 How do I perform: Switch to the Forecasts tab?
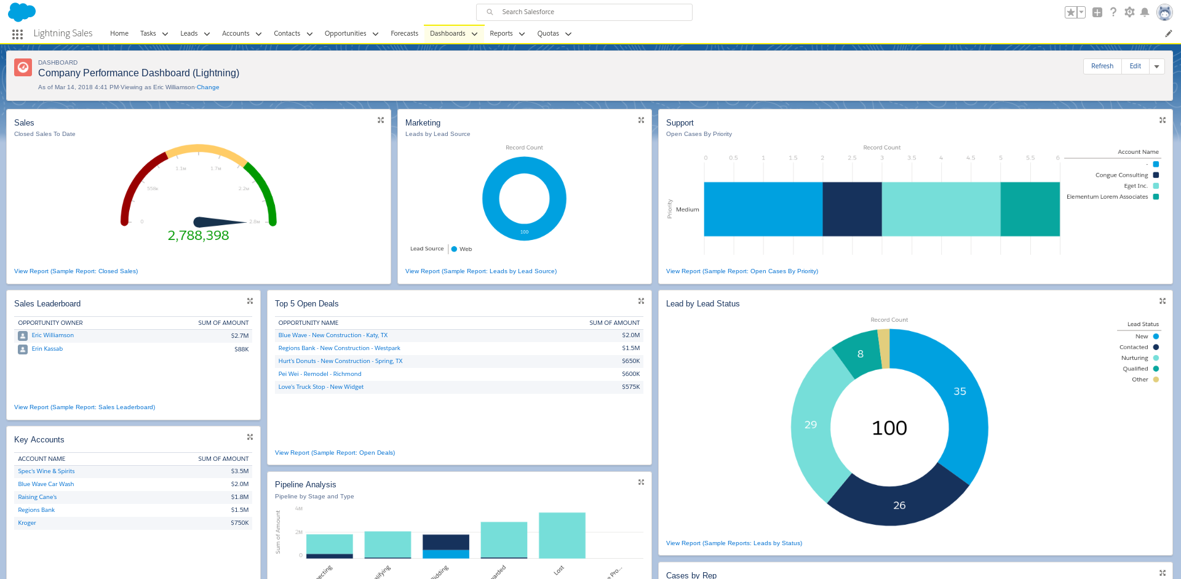(x=404, y=34)
